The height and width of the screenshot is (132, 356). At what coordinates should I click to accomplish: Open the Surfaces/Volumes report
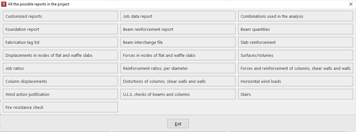coord(295,56)
